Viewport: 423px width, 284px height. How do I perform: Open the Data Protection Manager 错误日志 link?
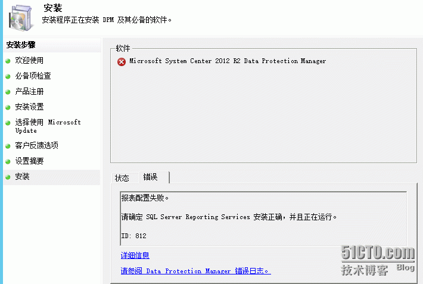click(x=195, y=271)
